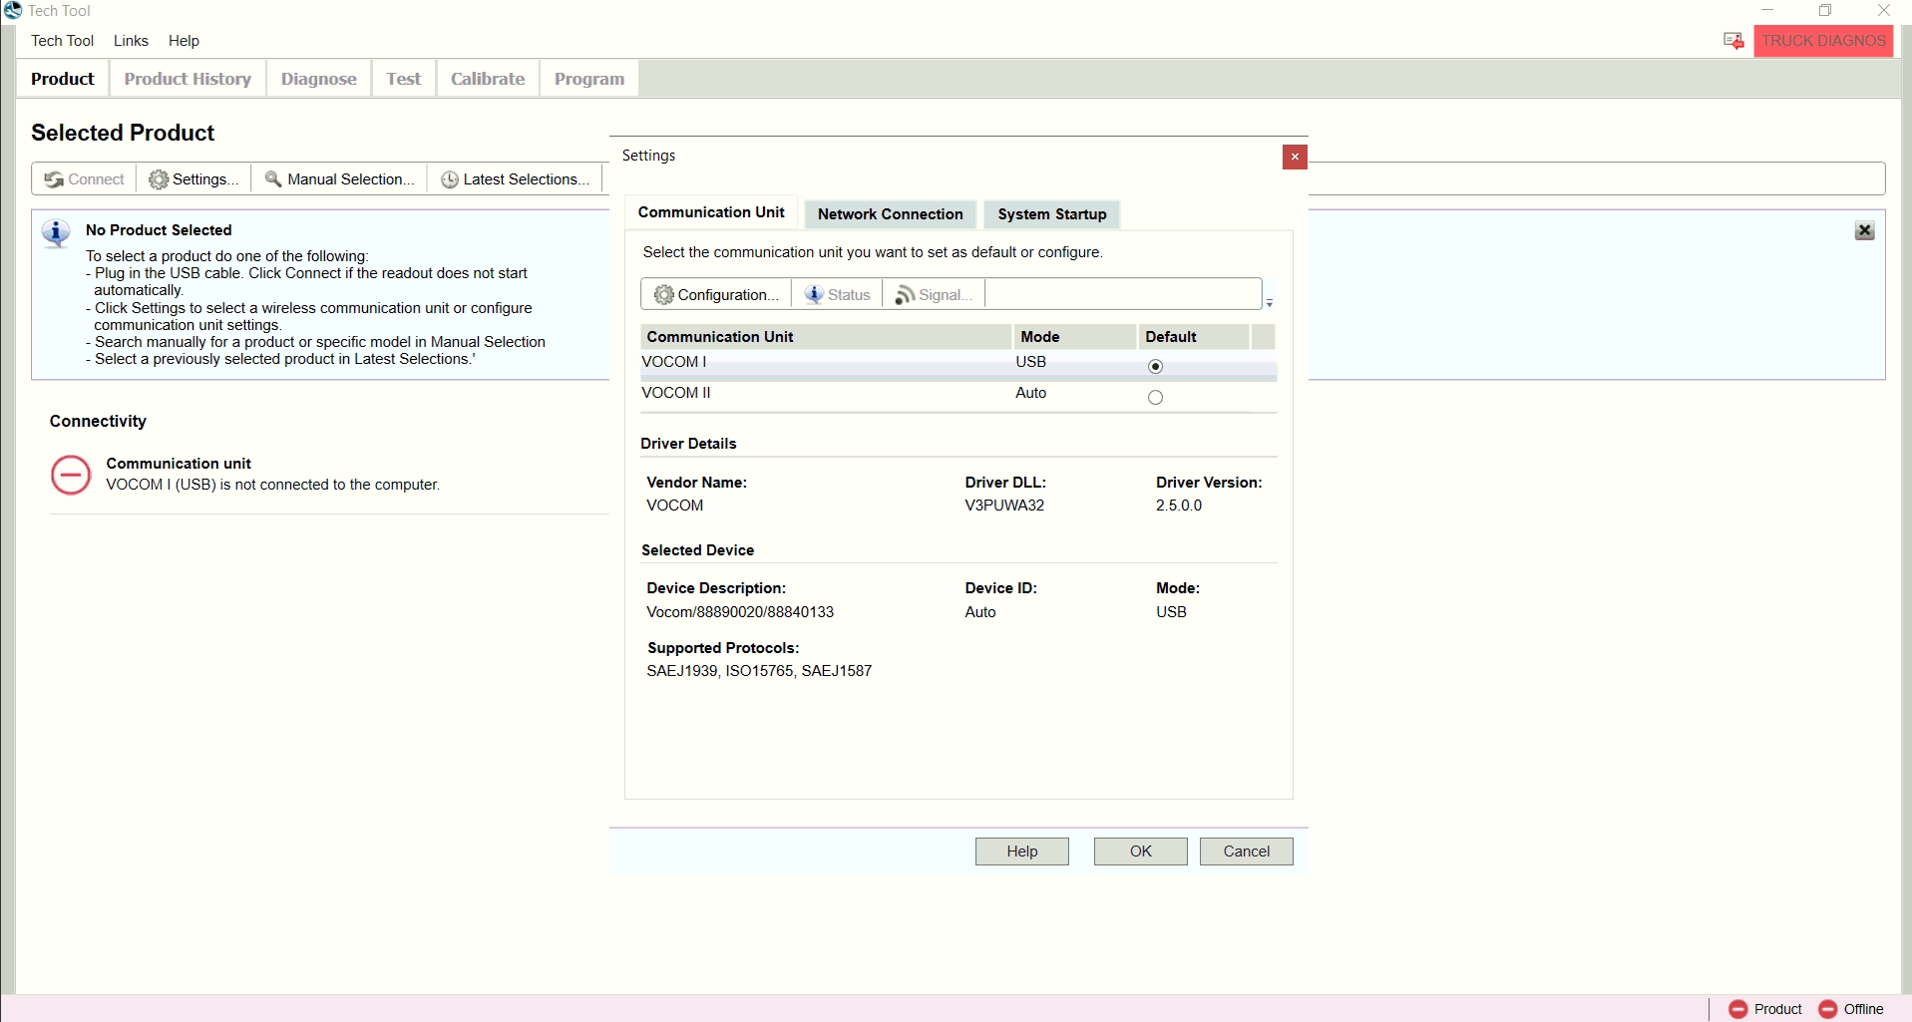Select the VOCOM I row name
The width and height of the screenshot is (1912, 1022).
(674, 362)
